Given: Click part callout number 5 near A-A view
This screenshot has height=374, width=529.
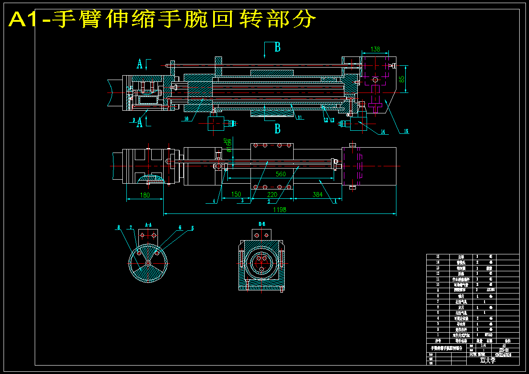Looking at the screenshot, I should 192,228.
